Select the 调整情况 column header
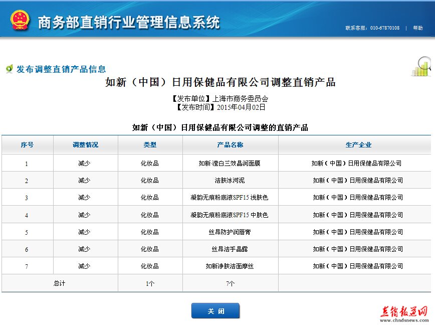This screenshot has height=325, width=435. [x=85, y=144]
